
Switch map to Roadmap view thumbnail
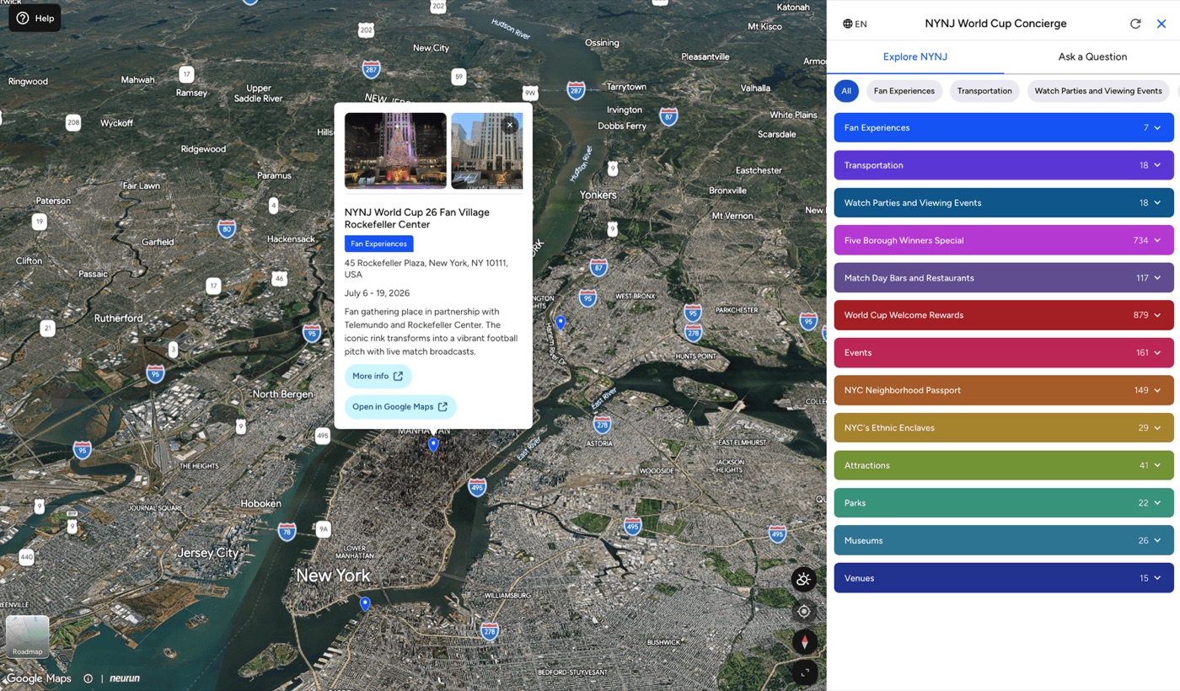[x=28, y=637]
